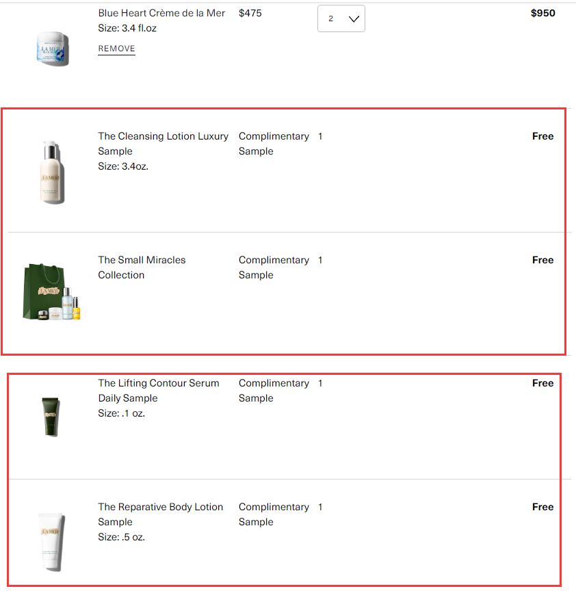Image resolution: width=576 pixels, height=591 pixels.
Task: Click Complimentary Sample beside the Small Miracles Collection
Action: pos(273,267)
